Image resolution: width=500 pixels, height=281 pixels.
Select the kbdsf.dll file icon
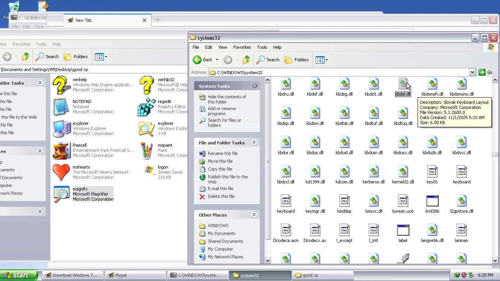click(x=315, y=84)
